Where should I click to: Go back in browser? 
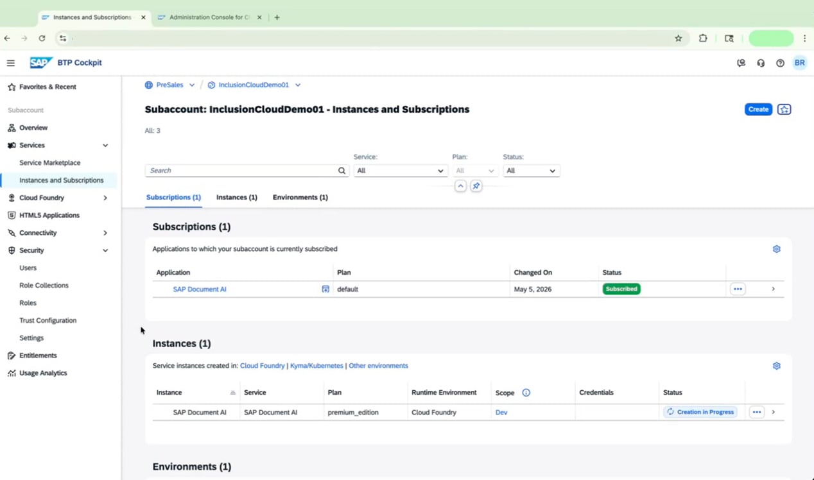[x=7, y=39]
